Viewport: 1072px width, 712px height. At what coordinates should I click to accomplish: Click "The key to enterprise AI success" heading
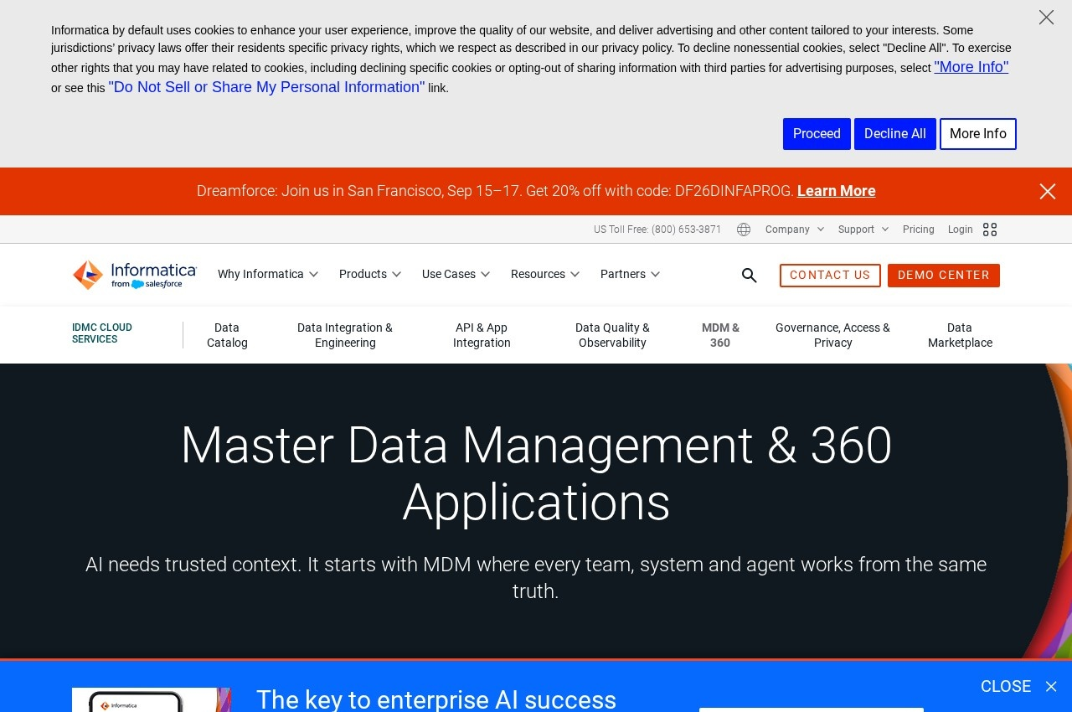coord(436,699)
